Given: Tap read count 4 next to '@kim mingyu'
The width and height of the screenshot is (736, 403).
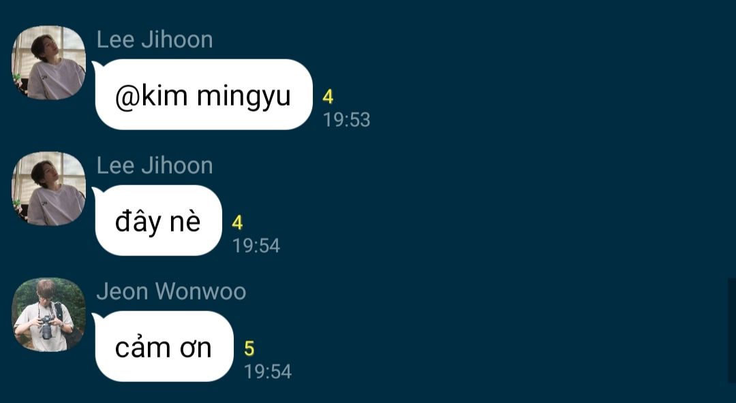Looking at the screenshot, I should [328, 97].
